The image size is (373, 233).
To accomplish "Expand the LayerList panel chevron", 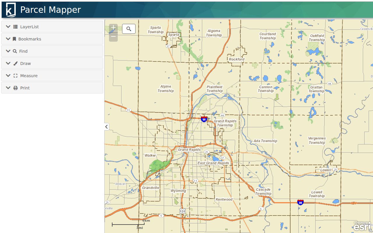I will click(8, 27).
